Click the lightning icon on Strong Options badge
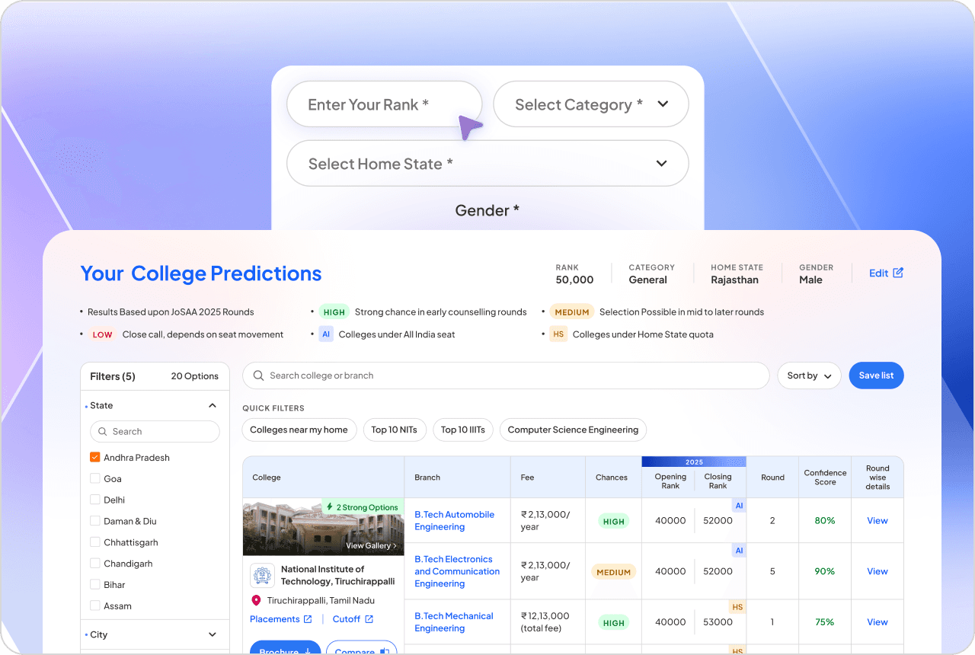 (x=329, y=507)
